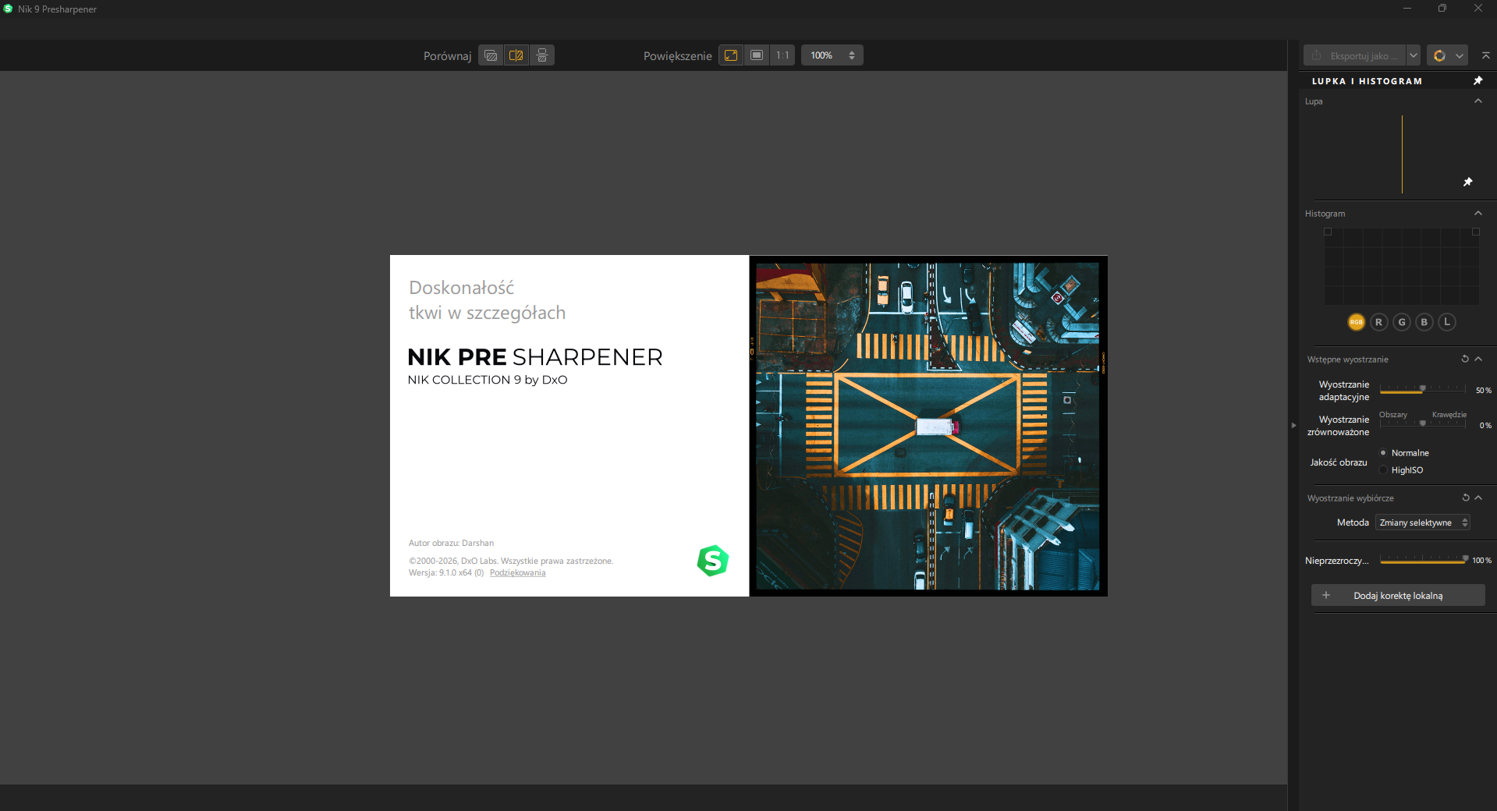Click the Nik 9 Presharpener title bar icon
Screen dimensions: 1497x811
coord(8,9)
